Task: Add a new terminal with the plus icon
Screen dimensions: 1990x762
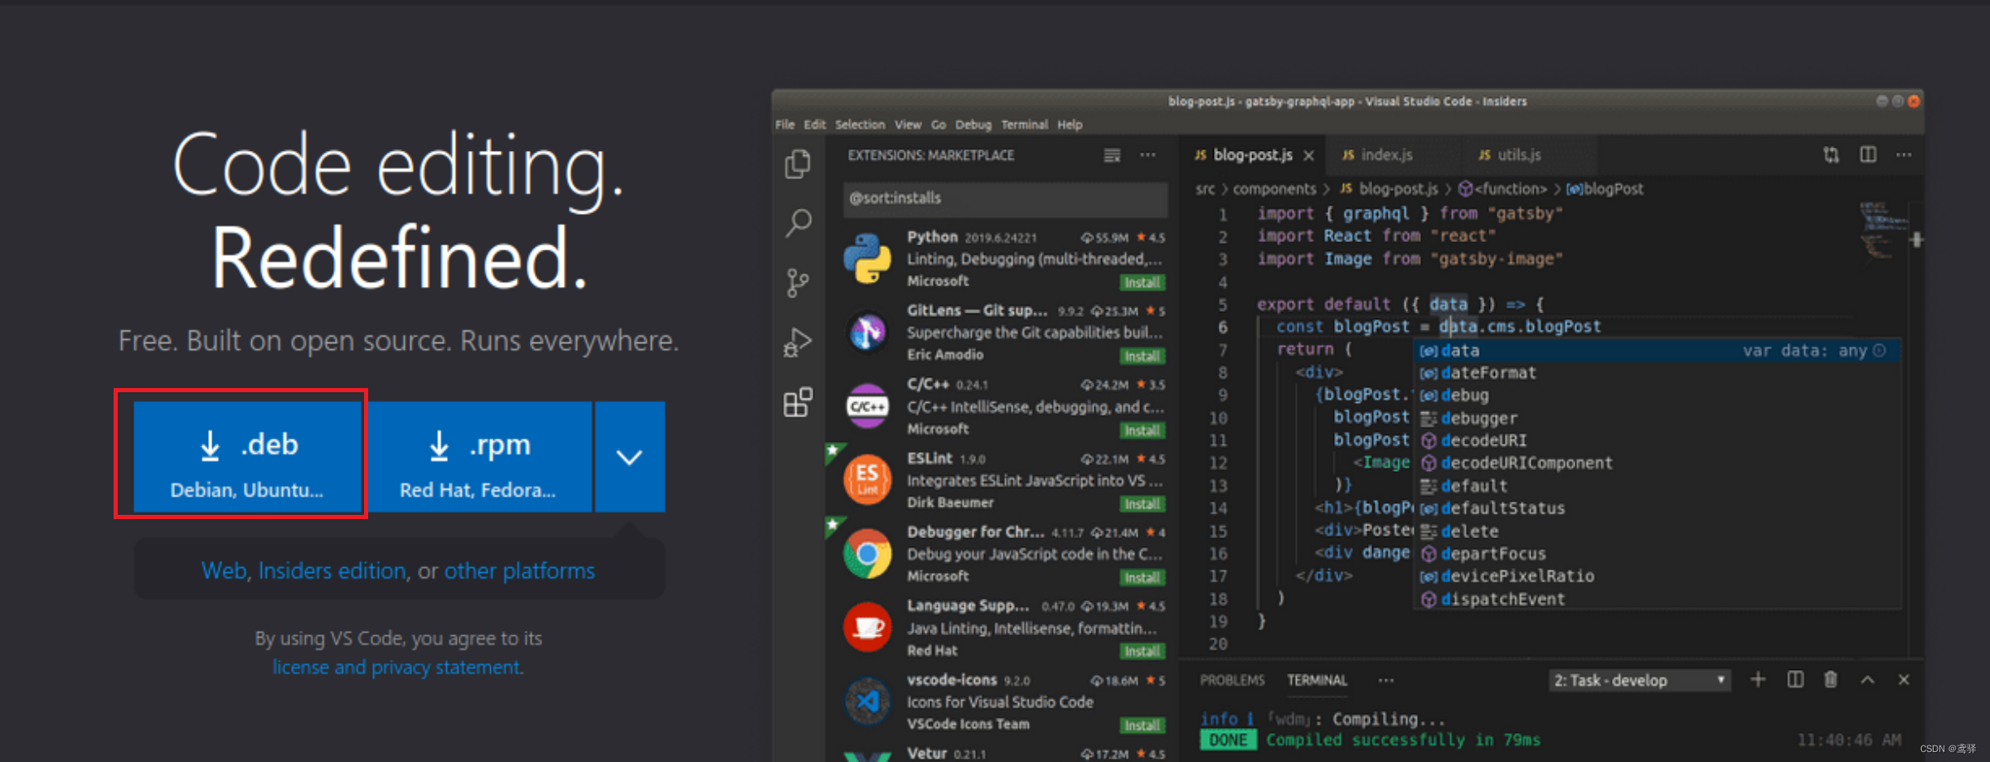Action: coord(1758,680)
